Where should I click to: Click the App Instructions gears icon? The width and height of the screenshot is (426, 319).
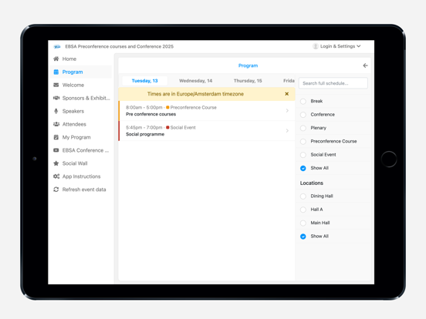click(56, 176)
